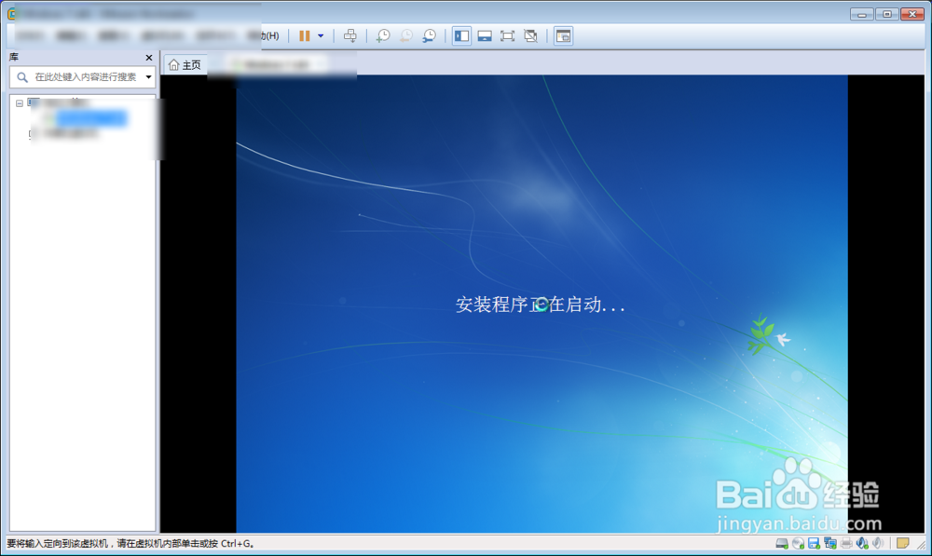This screenshot has height=556, width=932.
Task: Click the revert to snapshot icon
Action: [406, 36]
